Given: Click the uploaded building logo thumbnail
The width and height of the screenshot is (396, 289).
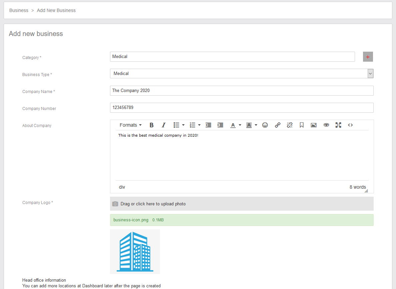Looking at the screenshot, I should (x=135, y=252).
